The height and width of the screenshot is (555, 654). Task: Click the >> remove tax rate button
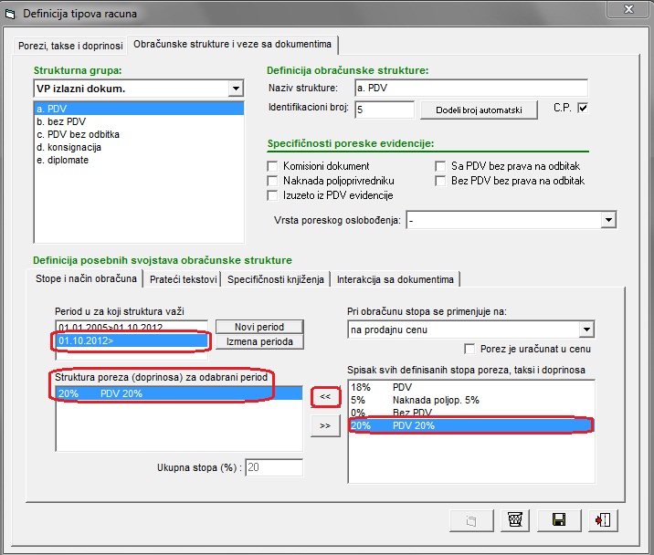click(x=324, y=425)
